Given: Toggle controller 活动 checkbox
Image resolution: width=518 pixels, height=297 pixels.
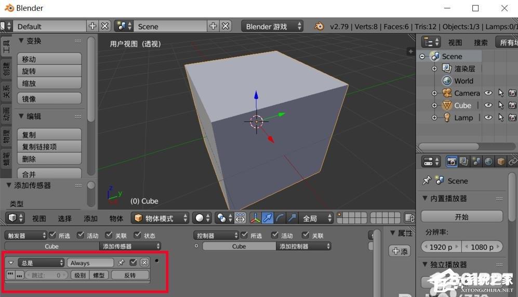Looking at the screenshot, I should pos(274,235).
